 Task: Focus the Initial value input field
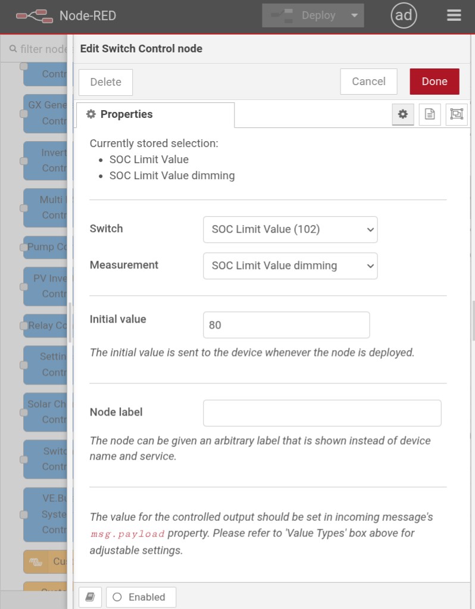(x=286, y=325)
